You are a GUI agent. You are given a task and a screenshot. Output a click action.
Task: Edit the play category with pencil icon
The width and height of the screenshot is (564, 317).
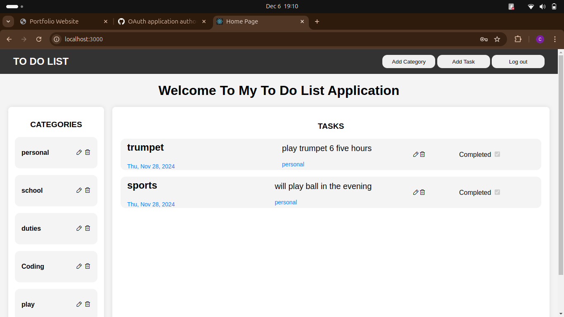(79, 304)
